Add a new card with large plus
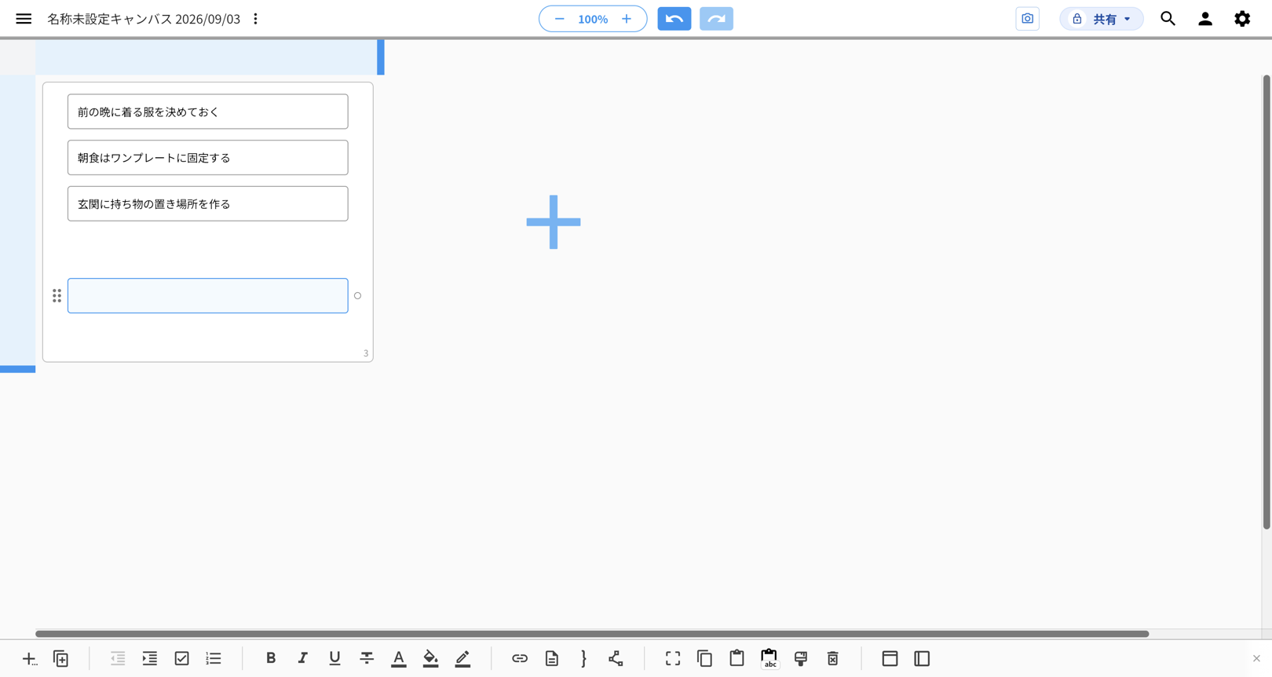1272x677 pixels. (554, 222)
